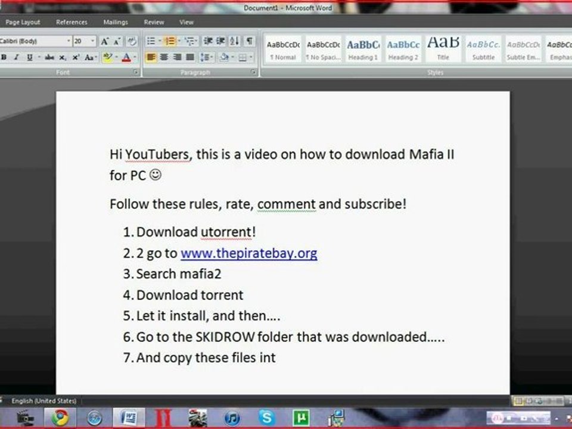
Task: Toggle bulleted list
Action: 151,41
